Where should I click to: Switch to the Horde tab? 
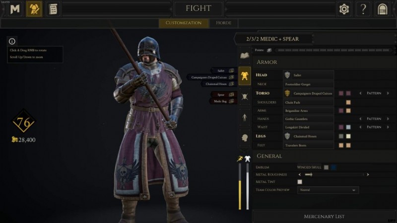pyautogui.click(x=224, y=23)
